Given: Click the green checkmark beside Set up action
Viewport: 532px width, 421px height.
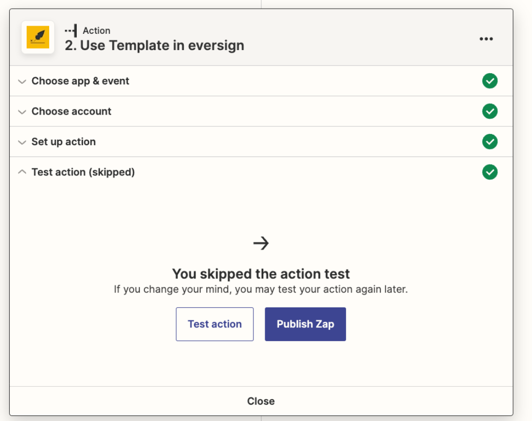Looking at the screenshot, I should click(490, 142).
